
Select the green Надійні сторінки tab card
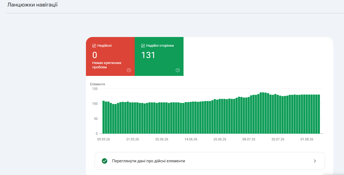[159, 56]
